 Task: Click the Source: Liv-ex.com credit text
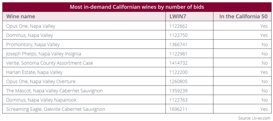(x=254, y=118)
